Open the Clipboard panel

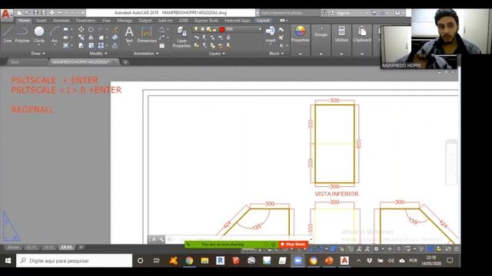point(362,34)
